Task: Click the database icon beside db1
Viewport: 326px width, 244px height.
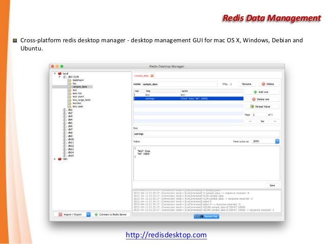Action: [65, 110]
